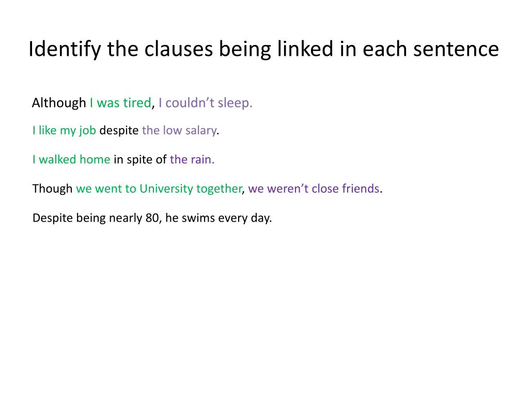Click the green clause 'I walked home'
The image size is (529, 397).
(x=71, y=159)
